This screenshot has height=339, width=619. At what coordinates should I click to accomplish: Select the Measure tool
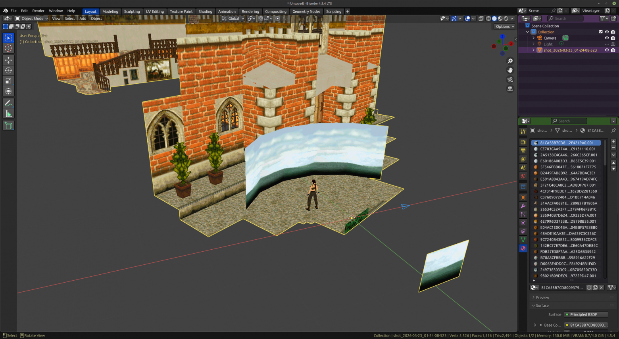(8, 114)
